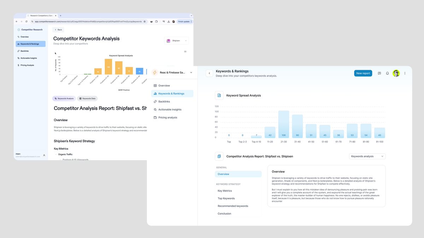Select Recommended keywords section
The height and width of the screenshot is (238, 424).
point(233,206)
